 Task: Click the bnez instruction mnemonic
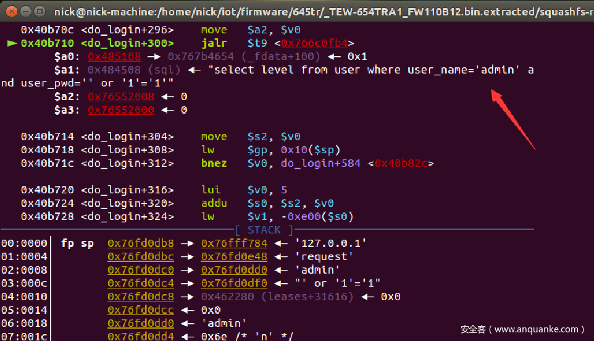pyautogui.click(x=214, y=163)
